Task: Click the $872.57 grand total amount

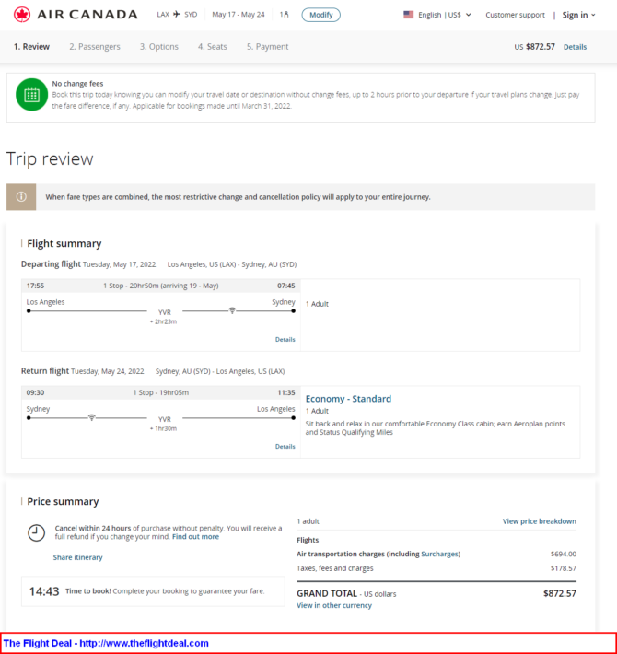Action: coord(560,593)
